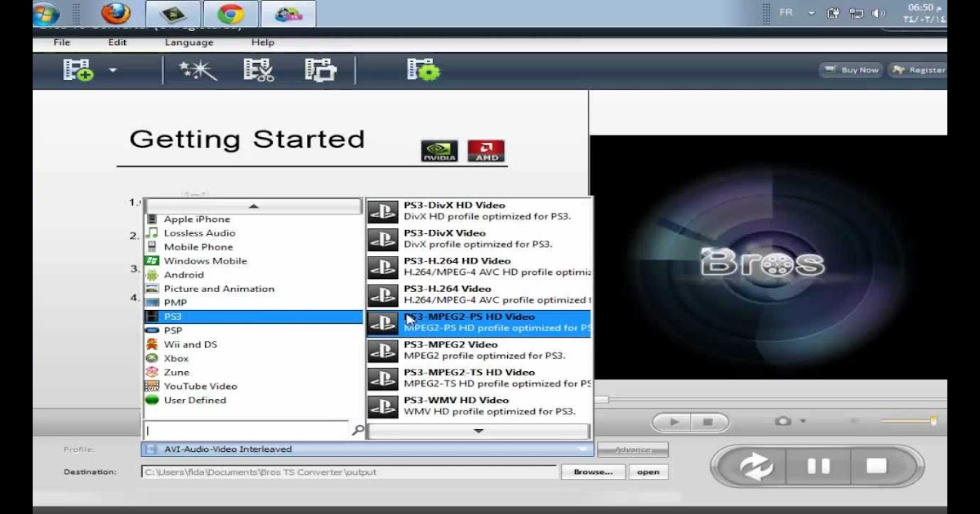Open Google Chrome from the taskbar
The height and width of the screenshot is (514, 980).
click(232, 13)
